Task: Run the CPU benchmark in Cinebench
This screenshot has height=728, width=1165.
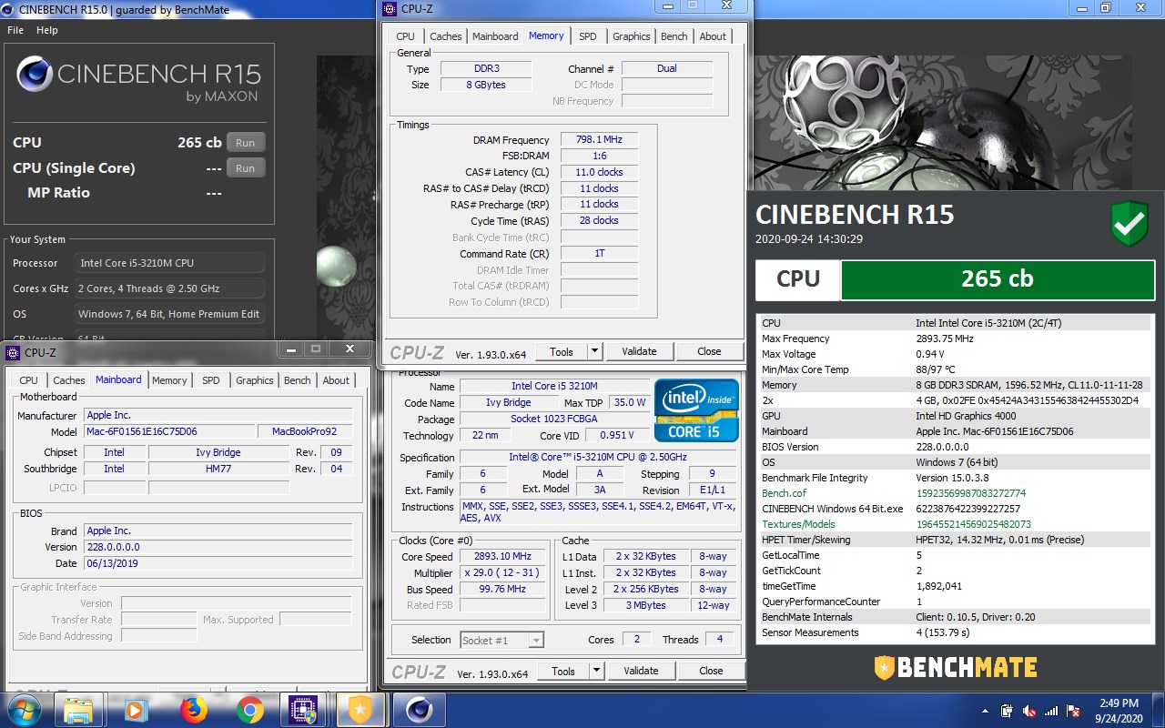Action: tap(245, 143)
